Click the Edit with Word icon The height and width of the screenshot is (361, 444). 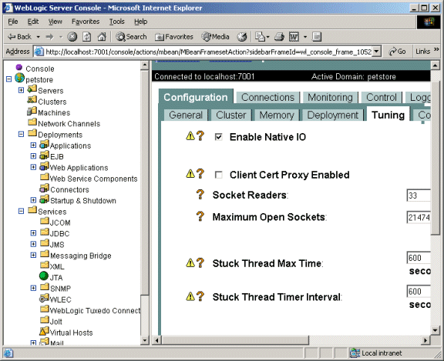pos(294,37)
